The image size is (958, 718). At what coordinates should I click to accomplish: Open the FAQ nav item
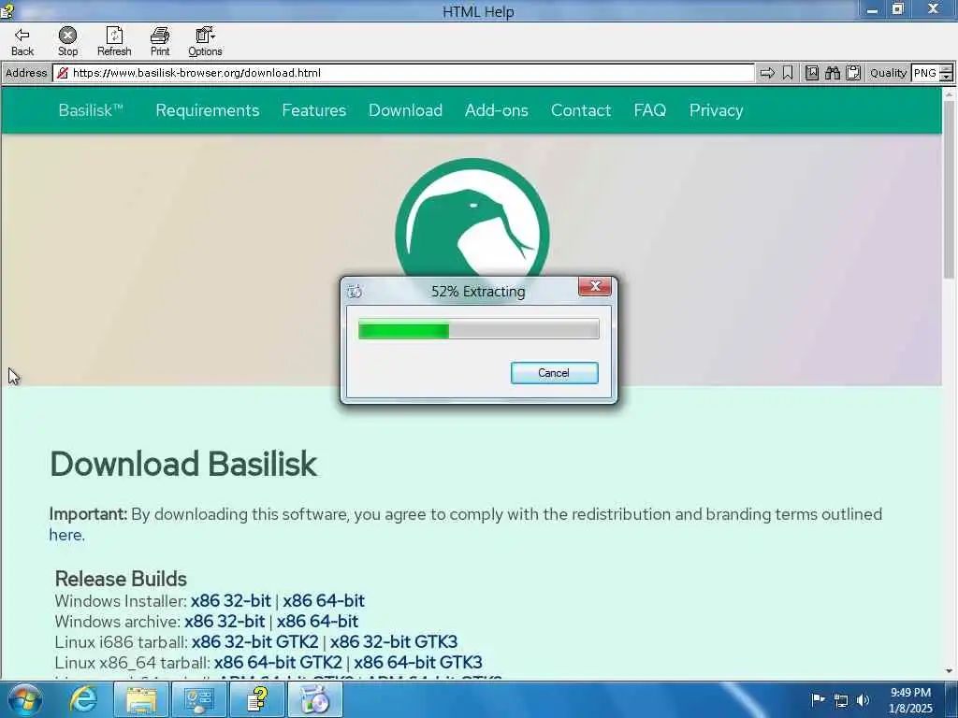[x=649, y=110]
